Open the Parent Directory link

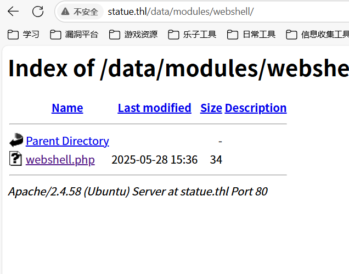click(x=67, y=141)
